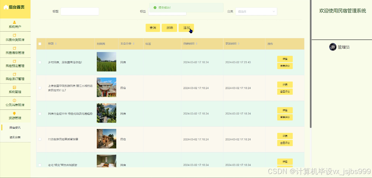Click the 操作 column header

click(270, 44)
